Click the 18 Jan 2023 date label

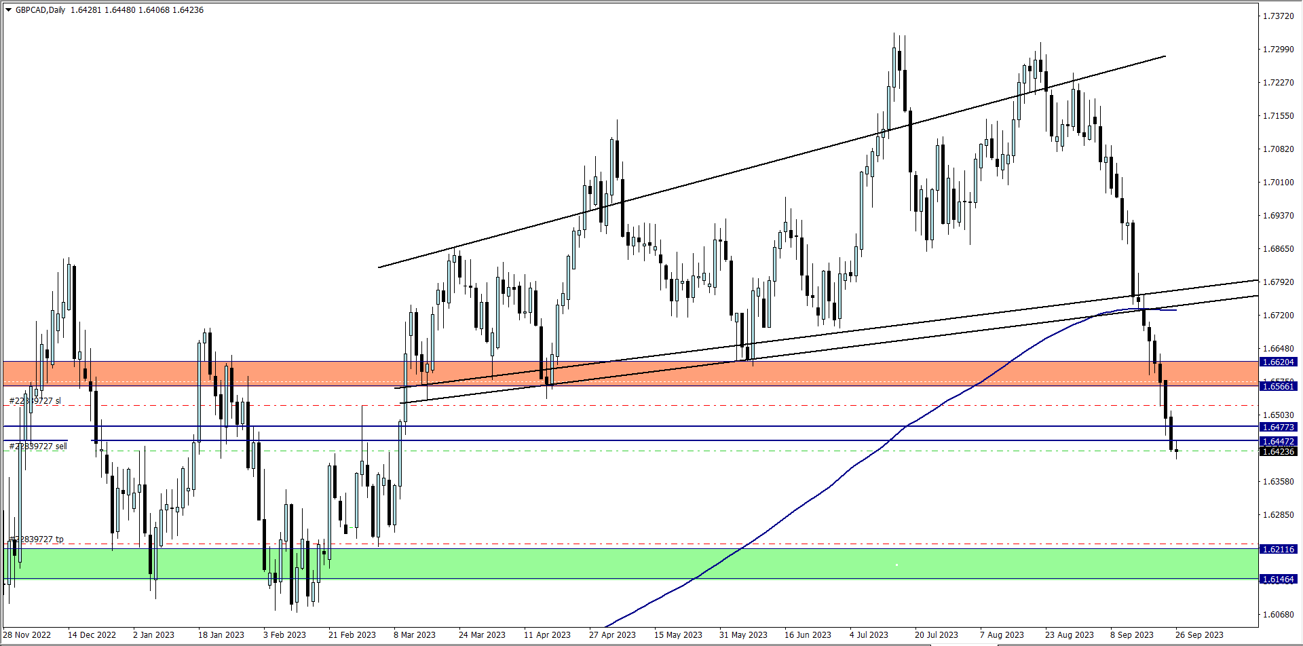pos(221,635)
